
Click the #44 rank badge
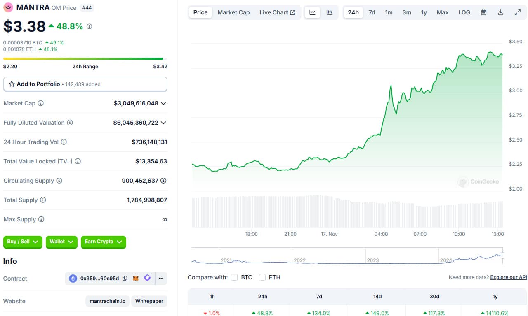click(x=87, y=7)
